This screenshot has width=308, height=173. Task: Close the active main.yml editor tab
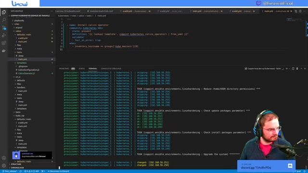pyautogui.click(x=291, y=11)
